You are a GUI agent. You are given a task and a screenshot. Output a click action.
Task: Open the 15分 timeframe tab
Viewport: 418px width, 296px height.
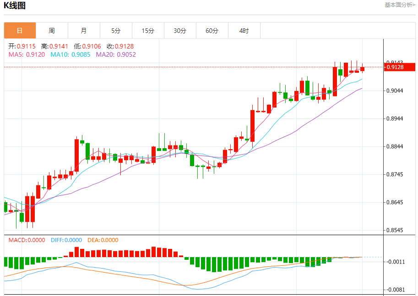(148, 31)
